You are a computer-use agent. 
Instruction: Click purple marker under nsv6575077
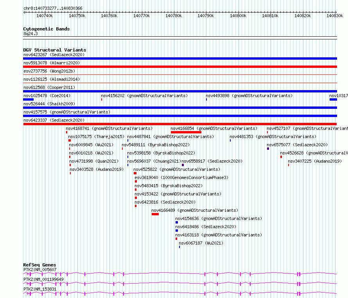pyautogui.click(x=268, y=149)
